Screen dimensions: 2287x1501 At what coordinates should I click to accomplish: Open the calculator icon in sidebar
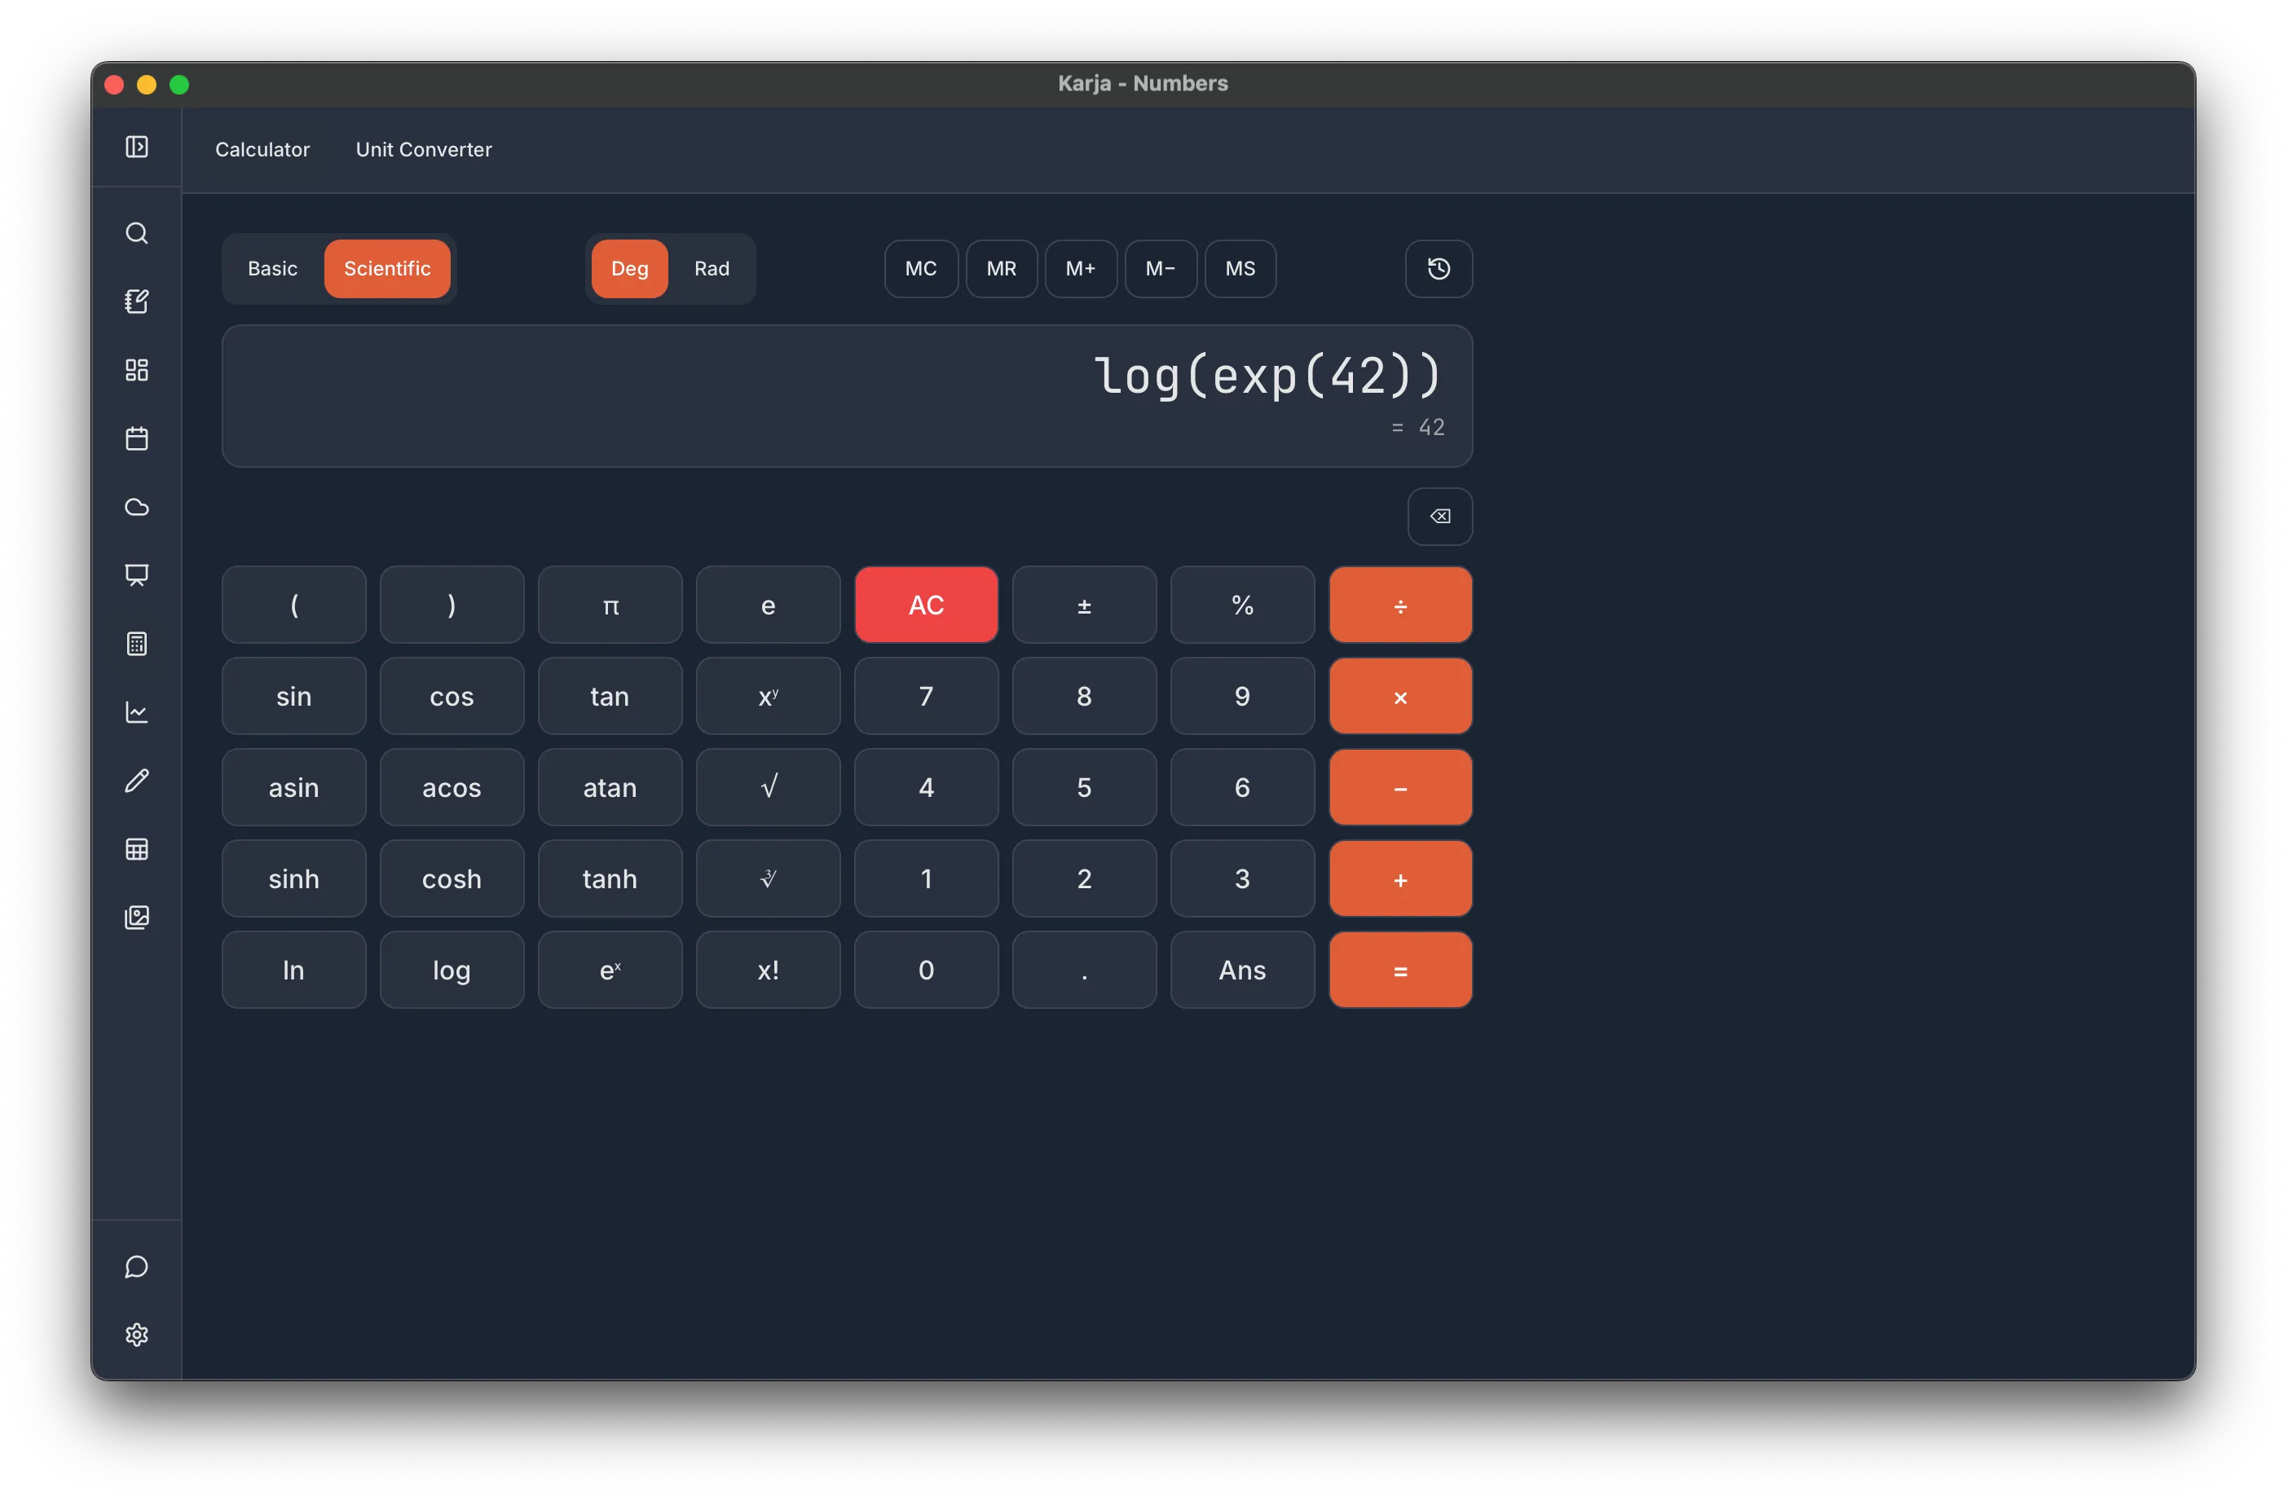pos(136,644)
